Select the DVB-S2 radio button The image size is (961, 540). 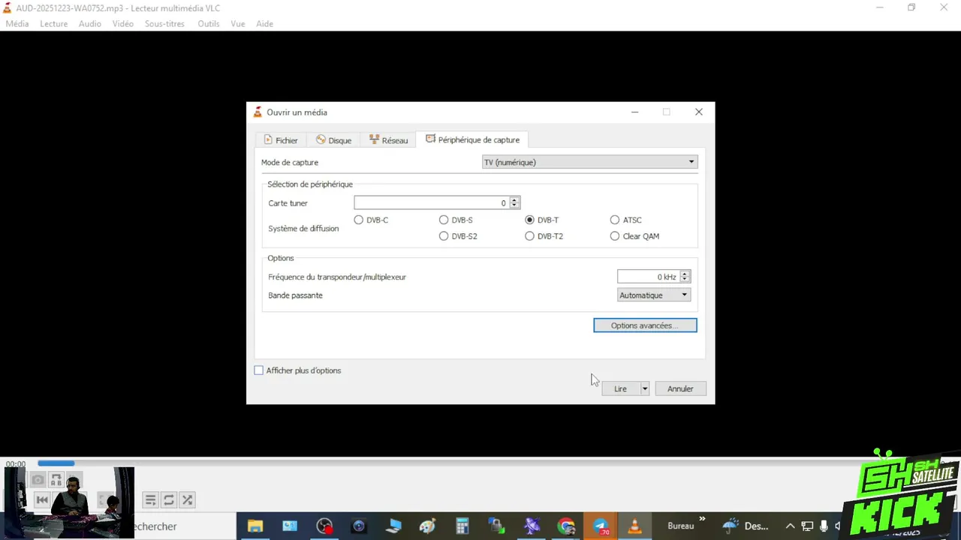pos(444,236)
